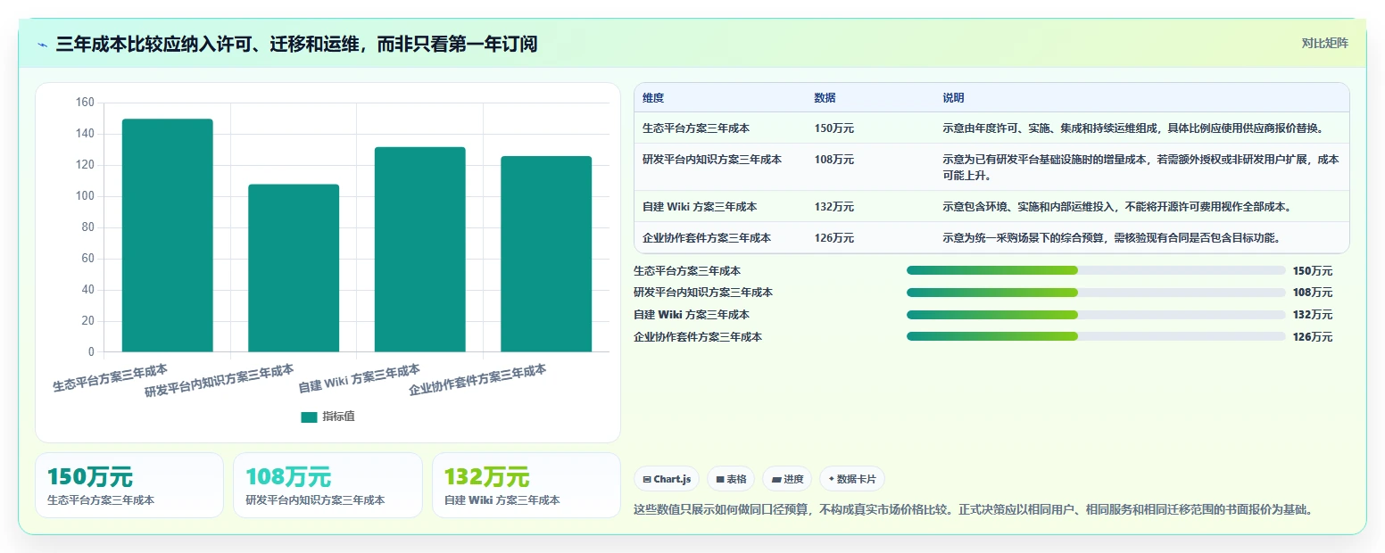Click the 生态平台方案三年成本 label in progress list
Screen dimensions: 1385x553
[687, 271]
